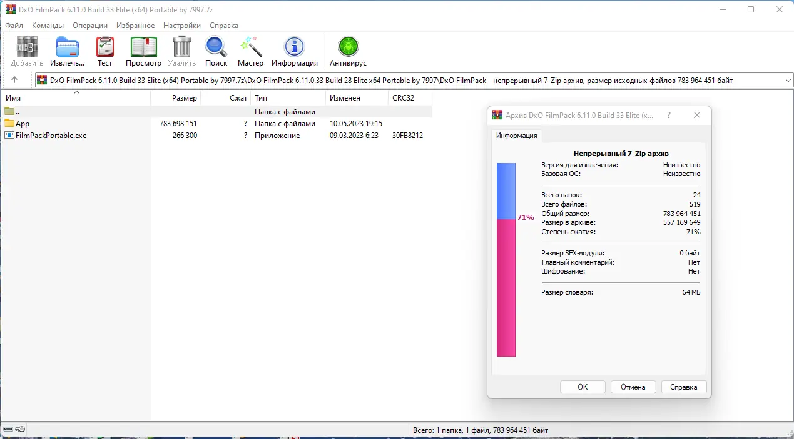This screenshot has height=439, width=794.
Task: Click the 'Версия для извлечения' label
Action: click(579, 165)
